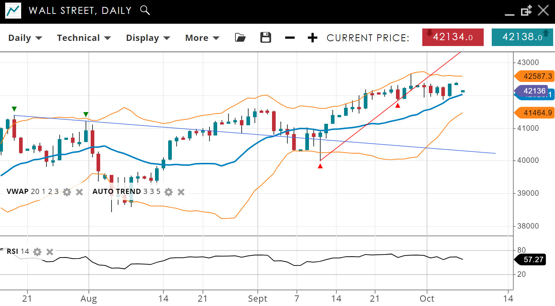
Task: Click the teal buy price 42138.0
Action: 522,37
